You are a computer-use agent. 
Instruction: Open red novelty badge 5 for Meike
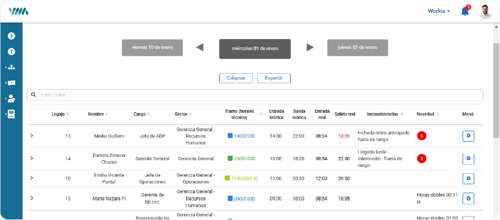tap(421, 136)
